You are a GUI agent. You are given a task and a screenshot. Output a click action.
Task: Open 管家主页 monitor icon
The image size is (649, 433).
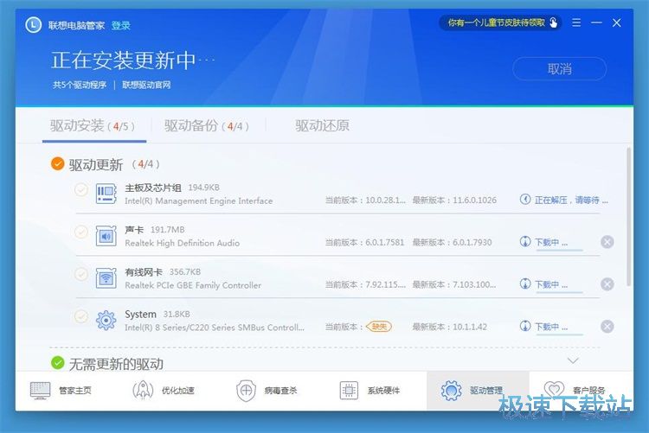(x=40, y=391)
